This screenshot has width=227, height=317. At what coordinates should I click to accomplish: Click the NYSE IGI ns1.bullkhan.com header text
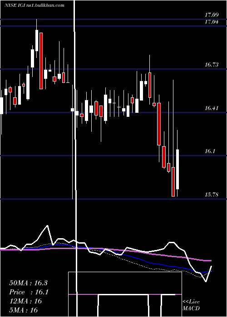(x=35, y=5)
